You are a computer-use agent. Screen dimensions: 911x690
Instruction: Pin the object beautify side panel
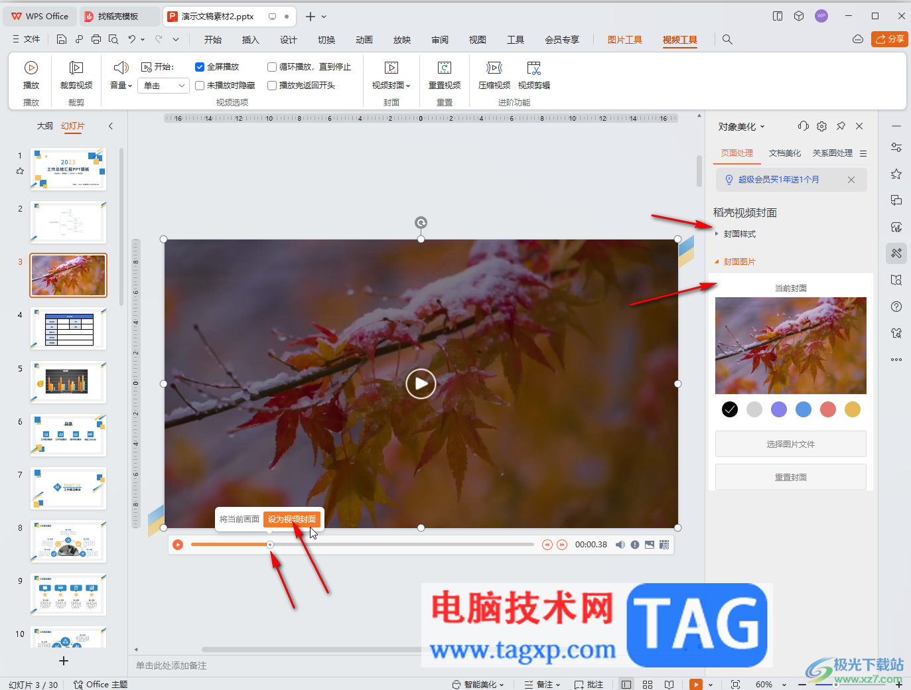(x=841, y=126)
